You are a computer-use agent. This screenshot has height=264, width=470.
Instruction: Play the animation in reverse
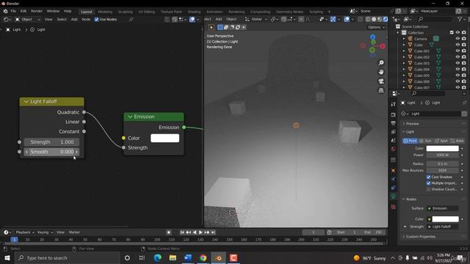(195, 232)
